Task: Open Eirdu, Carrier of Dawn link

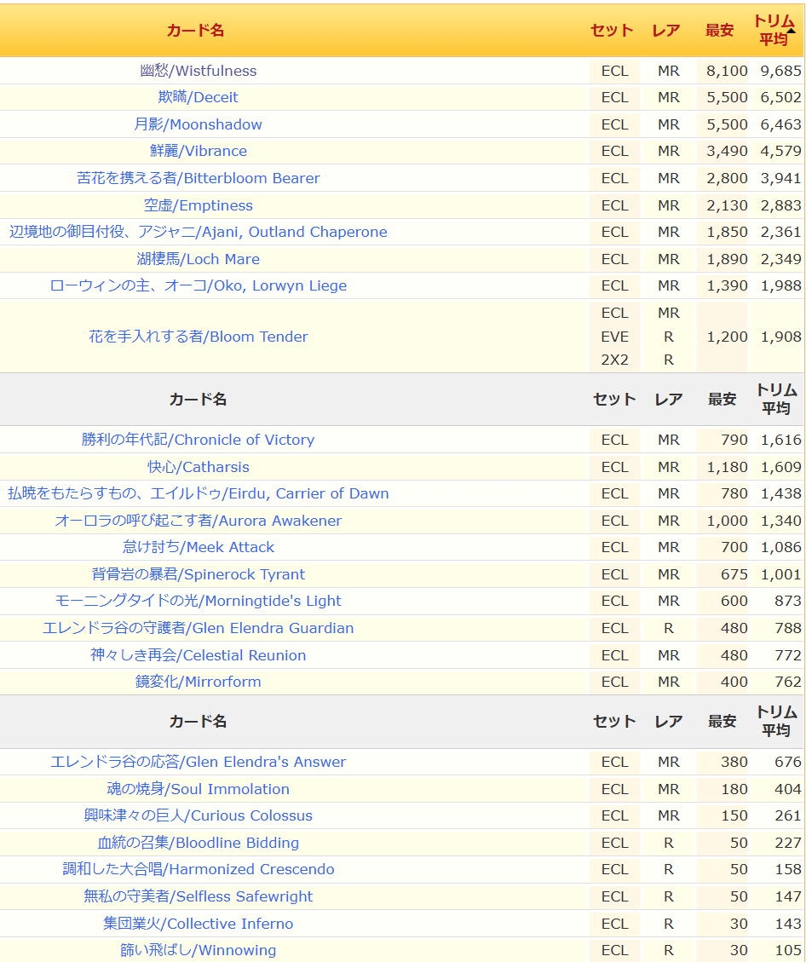Action: point(199,493)
